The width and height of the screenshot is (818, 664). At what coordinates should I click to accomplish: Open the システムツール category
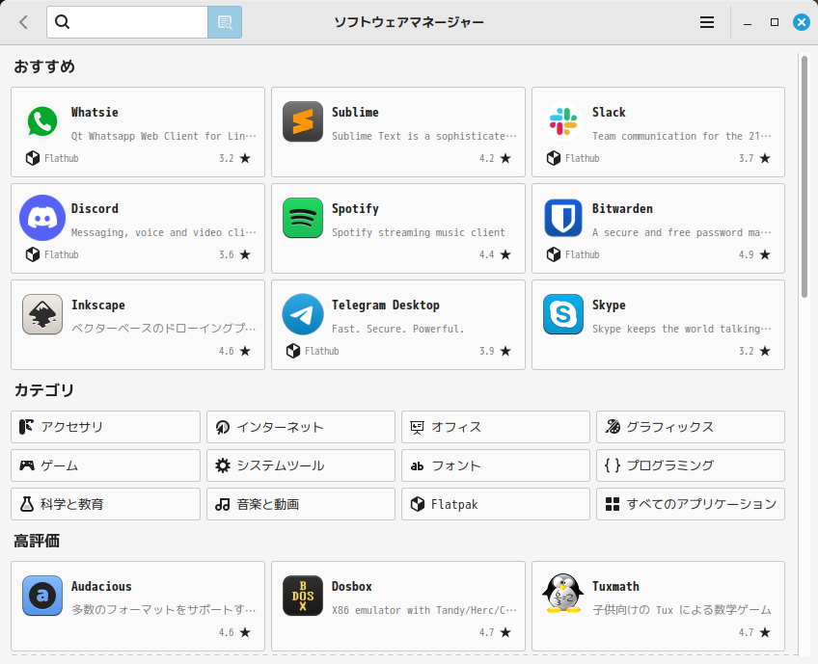click(301, 465)
